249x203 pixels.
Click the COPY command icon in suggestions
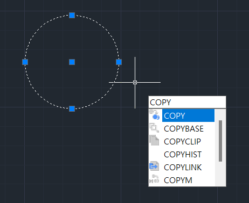pyautogui.click(x=154, y=115)
